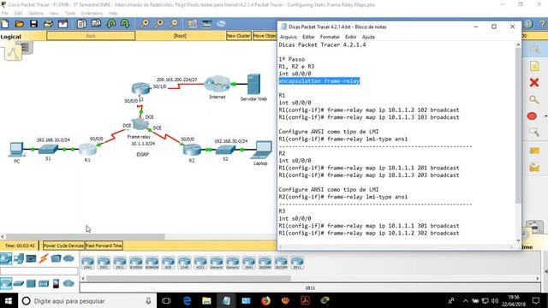
Task: Open Formatar menu in Notepad
Action: (330, 37)
